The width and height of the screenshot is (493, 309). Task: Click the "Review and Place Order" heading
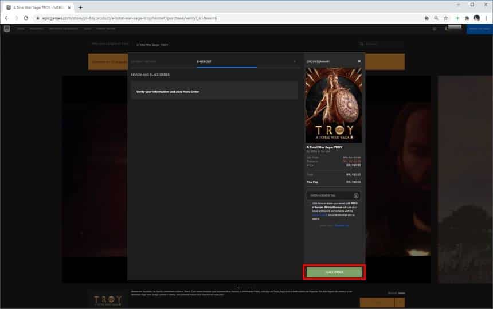tap(150, 75)
